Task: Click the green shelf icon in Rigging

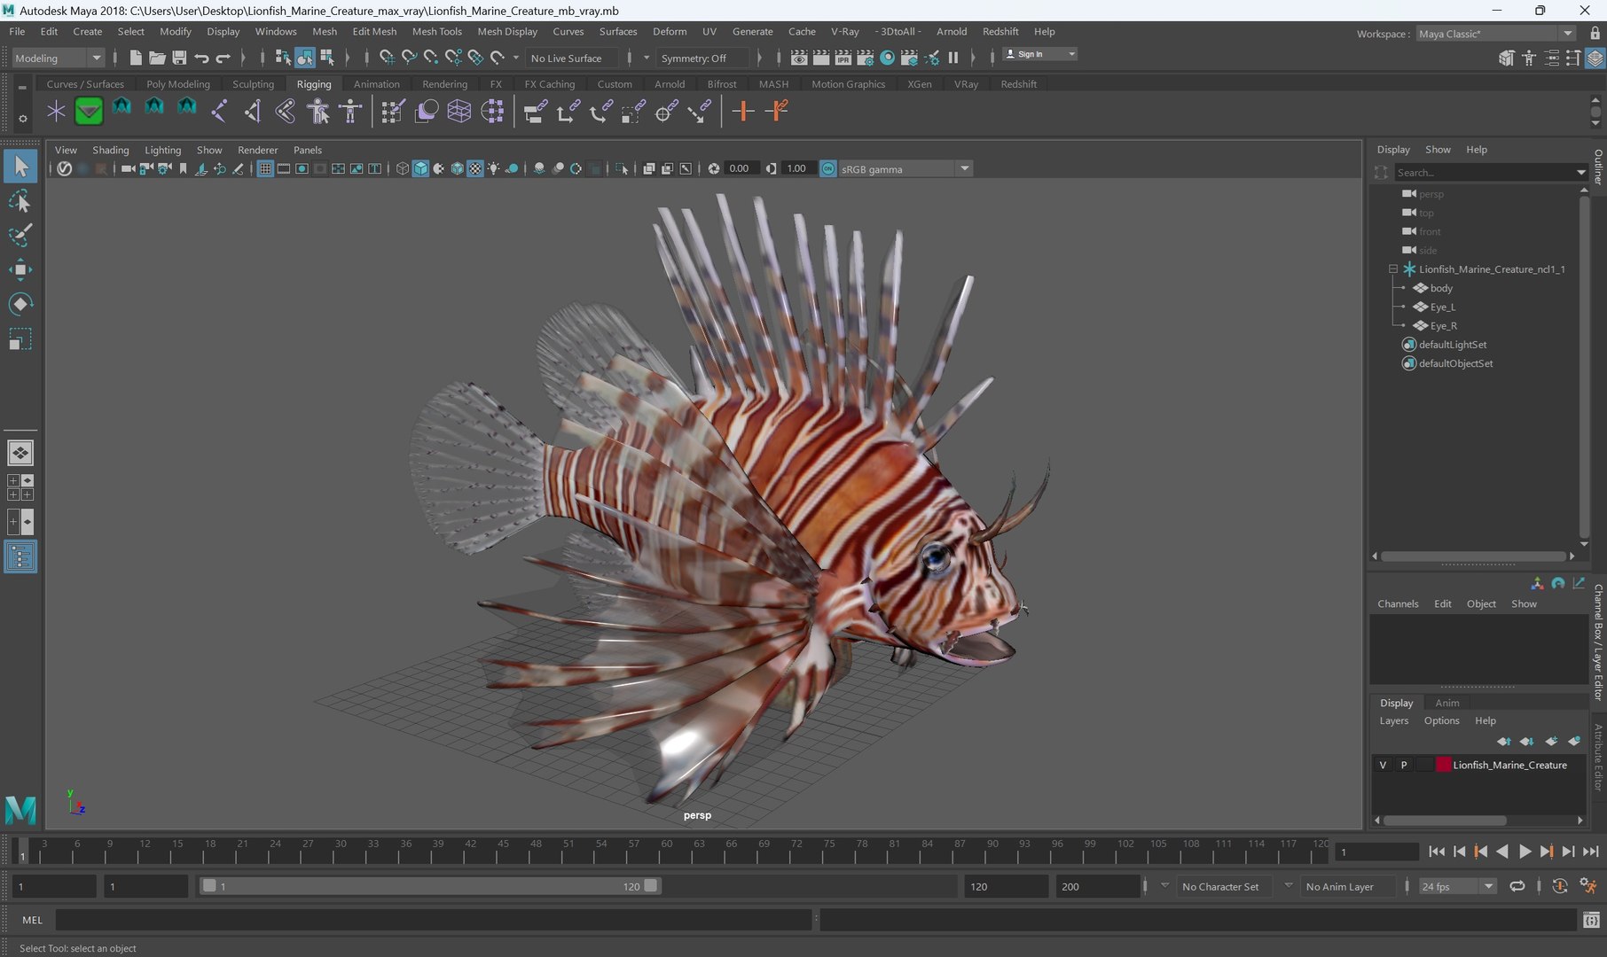Action: (89, 112)
